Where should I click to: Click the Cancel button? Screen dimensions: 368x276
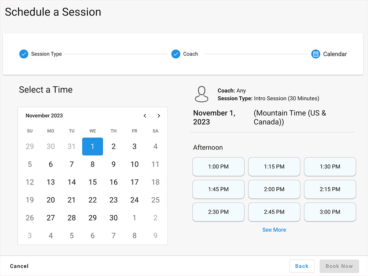[x=19, y=266]
